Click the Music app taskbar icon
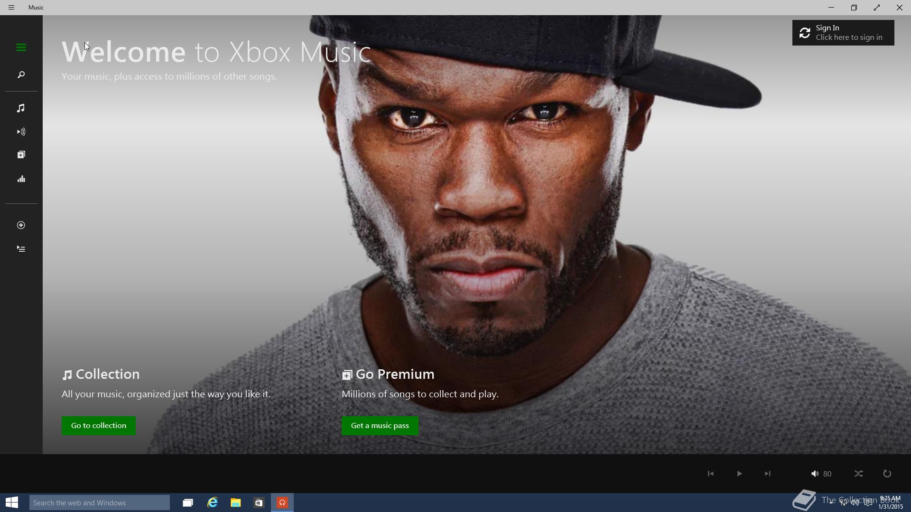911x512 pixels. [x=282, y=503]
